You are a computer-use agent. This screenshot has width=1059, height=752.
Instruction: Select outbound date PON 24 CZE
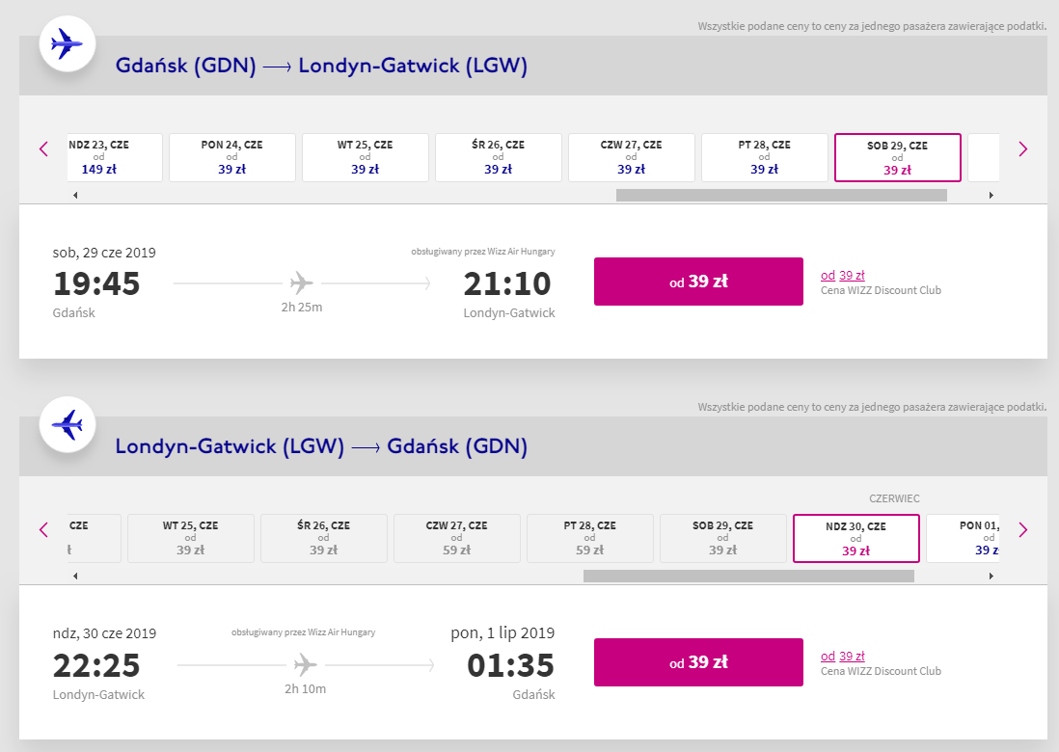[232, 157]
